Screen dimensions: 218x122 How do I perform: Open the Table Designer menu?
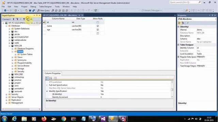tap(45, 6)
